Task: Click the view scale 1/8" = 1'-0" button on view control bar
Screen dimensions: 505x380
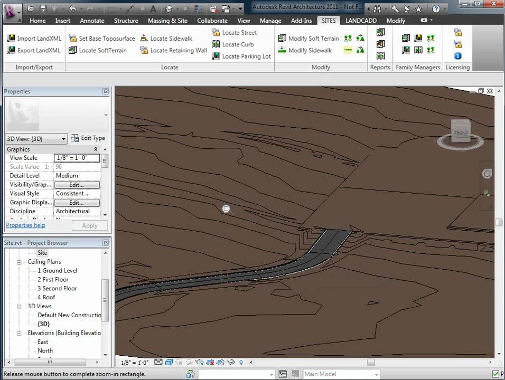Action: click(x=135, y=363)
